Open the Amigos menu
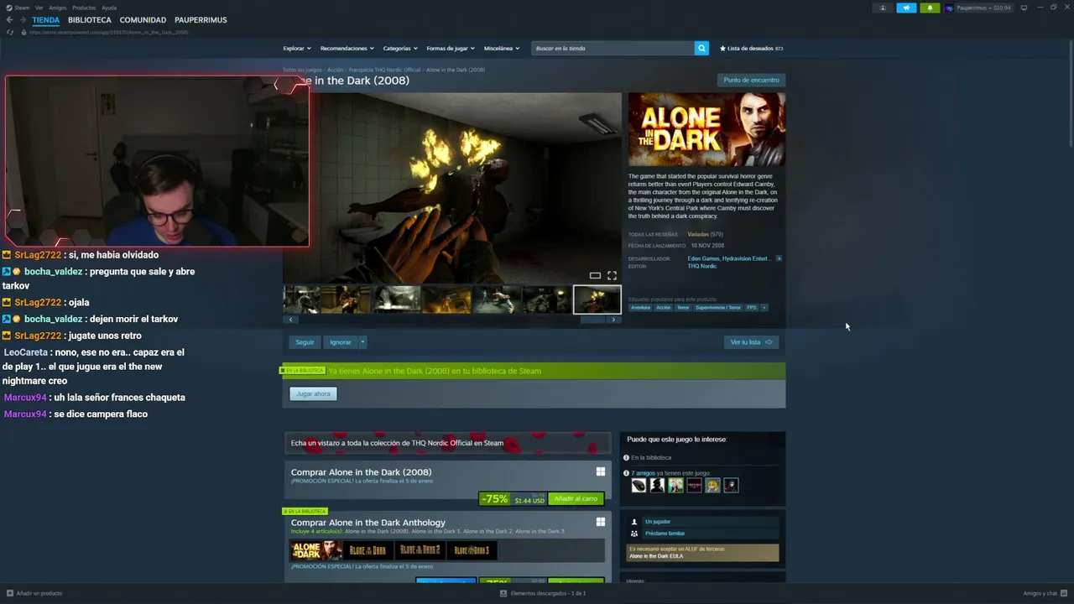 (x=57, y=8)
